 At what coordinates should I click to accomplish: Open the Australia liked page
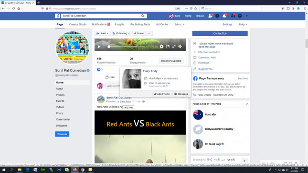210,115
